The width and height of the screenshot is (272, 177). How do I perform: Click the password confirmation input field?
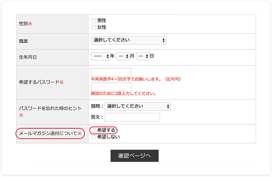[111, 87]
